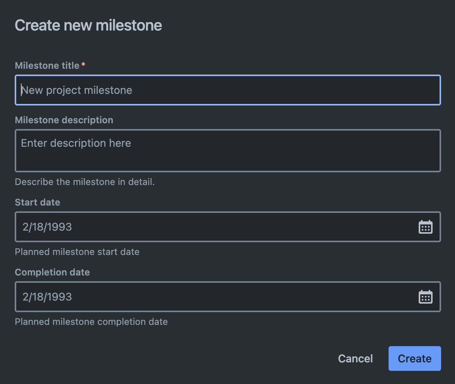Click the "Completion date" field label
Image resolution: width=455 pixels, height=384 pixels.
52,272
